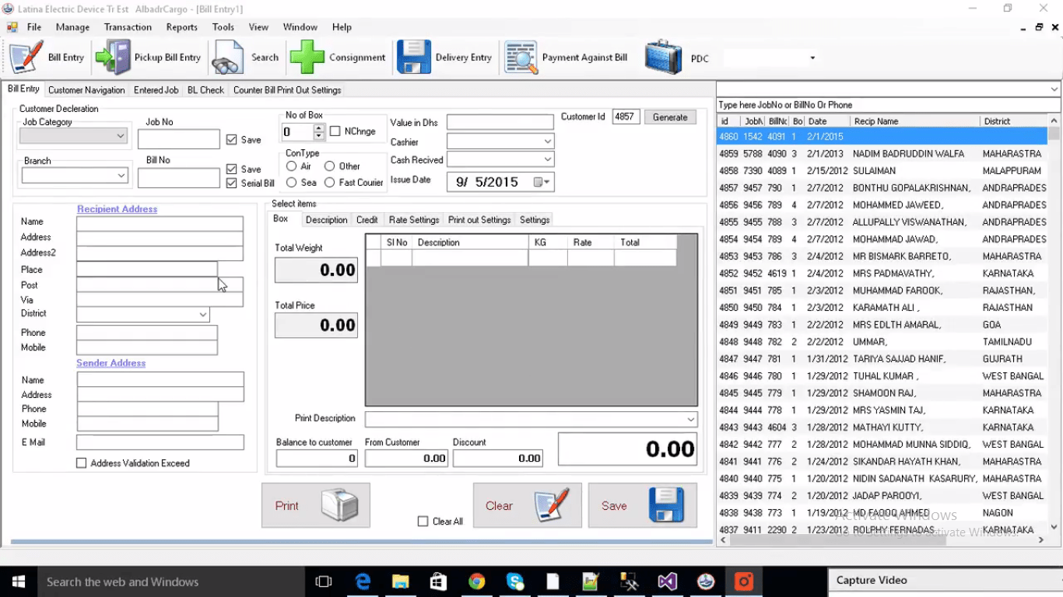Open the Transaction menu
The image size is (1063, 597).
(128, 26)
